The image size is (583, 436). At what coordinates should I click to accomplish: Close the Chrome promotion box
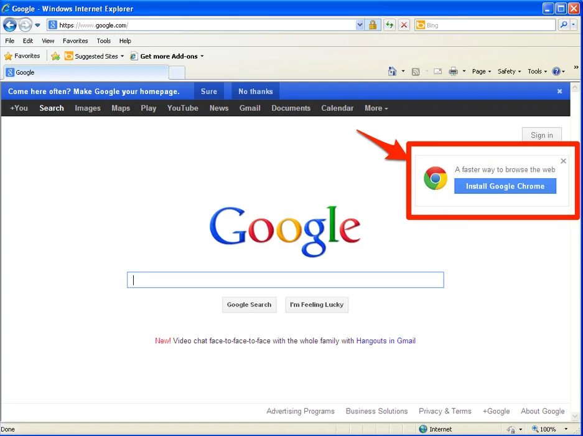point(563,161)
